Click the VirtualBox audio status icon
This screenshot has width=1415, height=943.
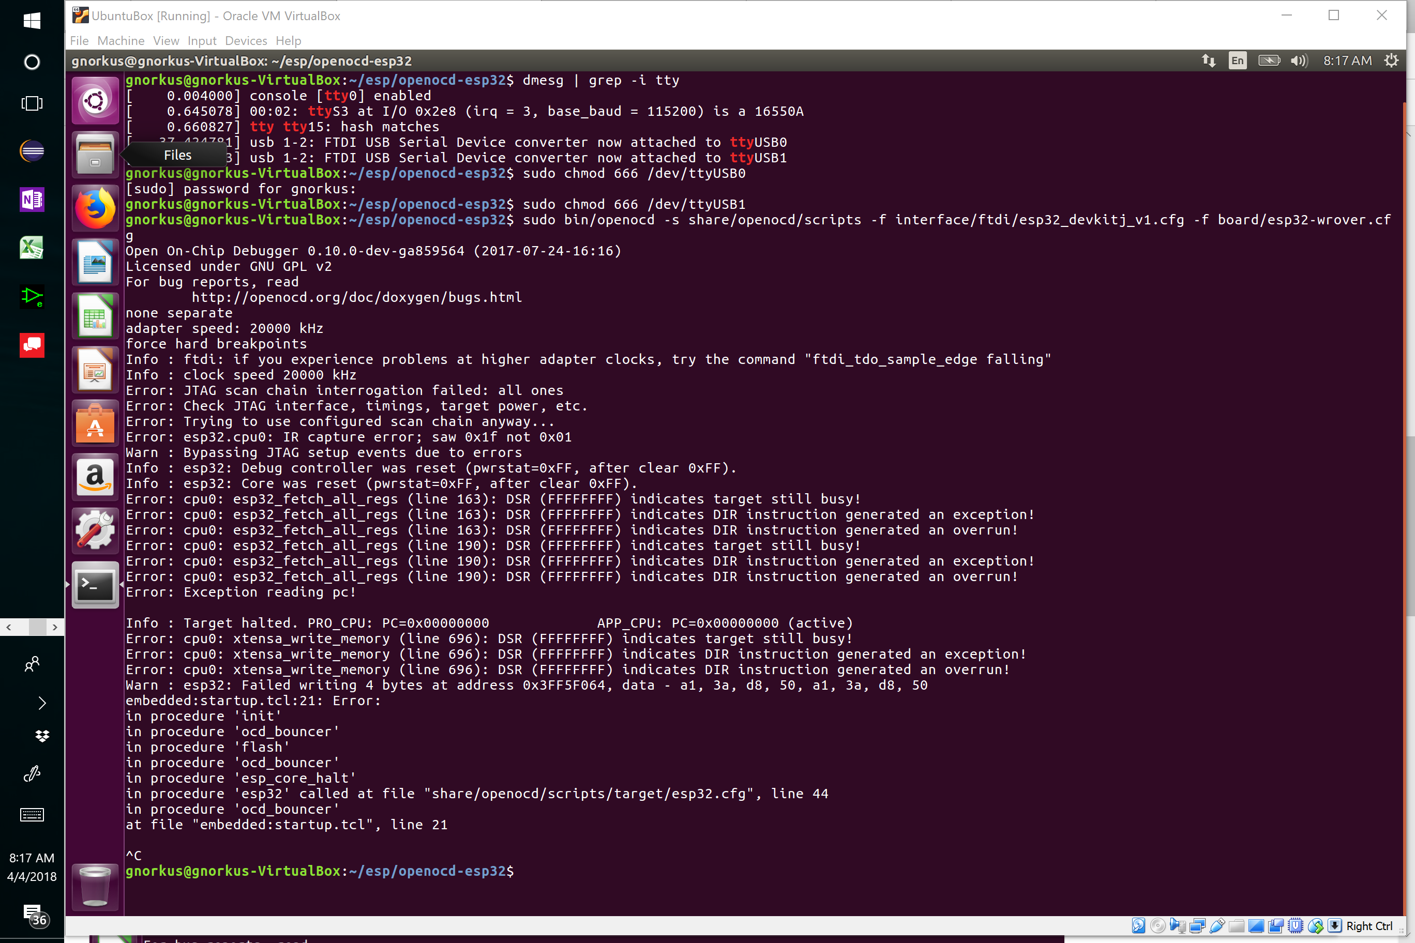pyautogui.click(x=1178, y=925)
